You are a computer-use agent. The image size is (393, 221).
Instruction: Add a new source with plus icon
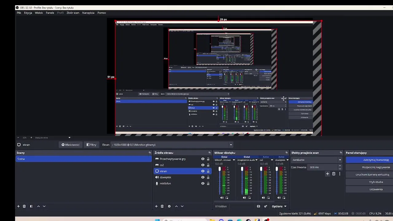[156, 206]
